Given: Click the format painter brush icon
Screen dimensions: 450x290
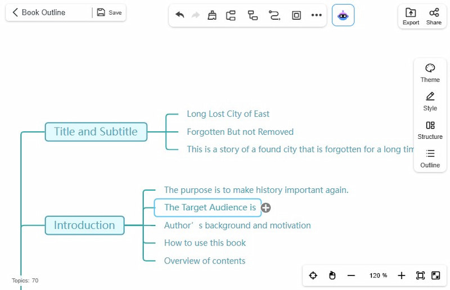Looking at the screenshot, I should 212,15.
